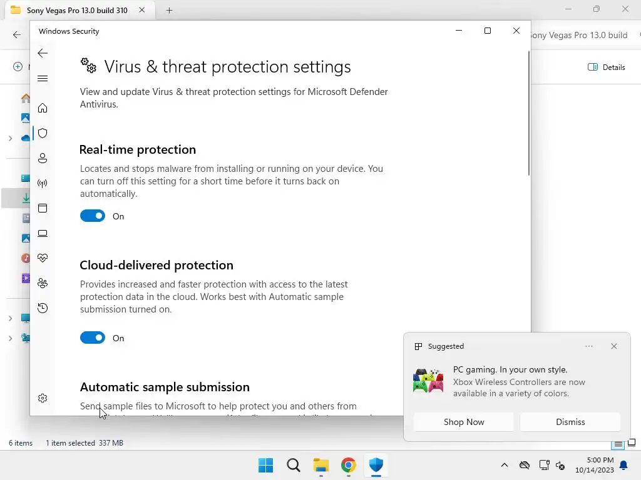641x480 pixels.
Task: Open Windows Security settings gear
Action: (x=43, y=398)
